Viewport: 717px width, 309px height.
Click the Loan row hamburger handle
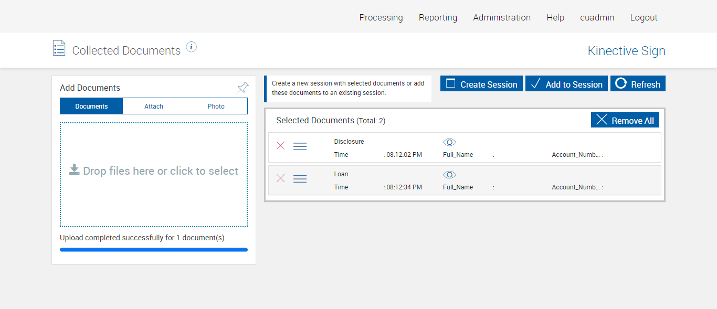(300, 179)
